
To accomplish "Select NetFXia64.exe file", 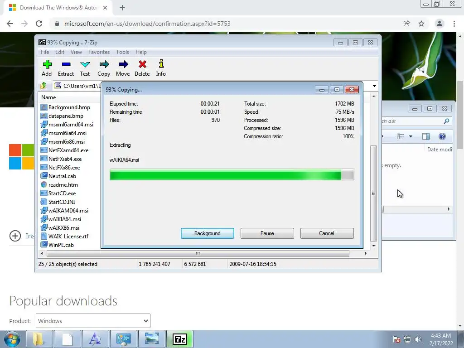I will coord(61,159).
